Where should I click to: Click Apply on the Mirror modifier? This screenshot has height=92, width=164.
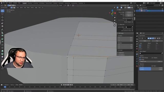[145, 41]
